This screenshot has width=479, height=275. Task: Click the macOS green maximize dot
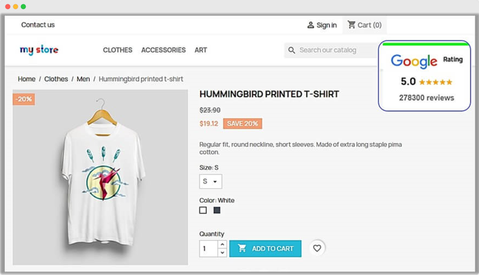[x=23, y=7]
